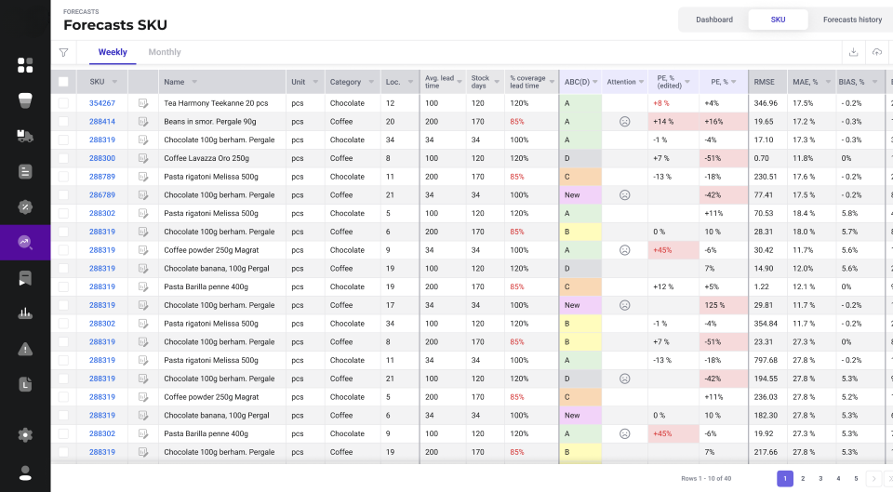Open SKU link 288300
The height and width of the screenshot is (492, 893).
coord(102,158)
